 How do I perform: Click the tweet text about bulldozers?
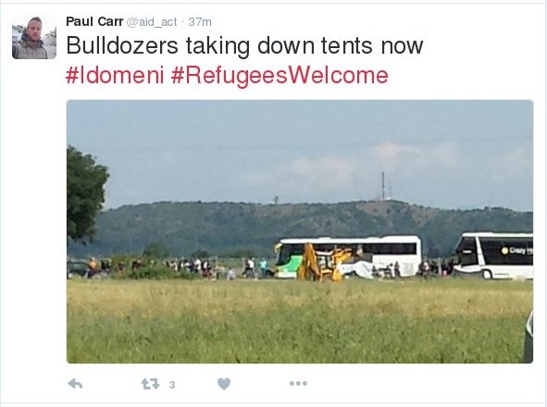[x=244, y=45]
